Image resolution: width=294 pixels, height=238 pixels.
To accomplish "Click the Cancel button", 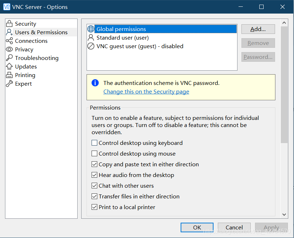I will (x=234, y=227).
